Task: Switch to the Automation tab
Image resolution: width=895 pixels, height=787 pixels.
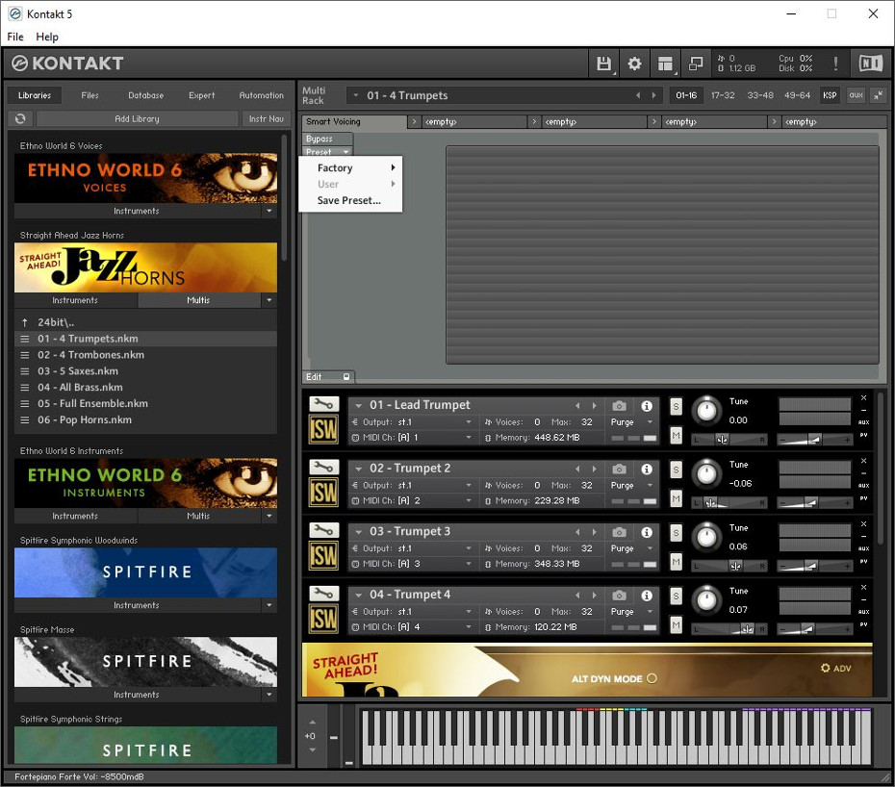Action: (x=261, y=95)
